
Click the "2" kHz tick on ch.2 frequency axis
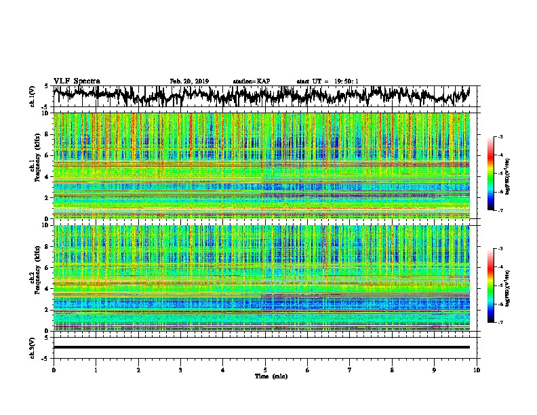[47, 310]
